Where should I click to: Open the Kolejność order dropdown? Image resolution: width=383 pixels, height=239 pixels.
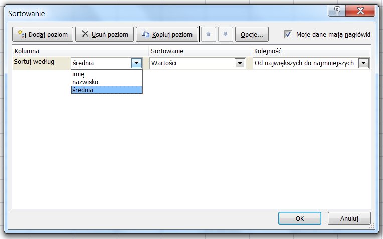point(364,63)
